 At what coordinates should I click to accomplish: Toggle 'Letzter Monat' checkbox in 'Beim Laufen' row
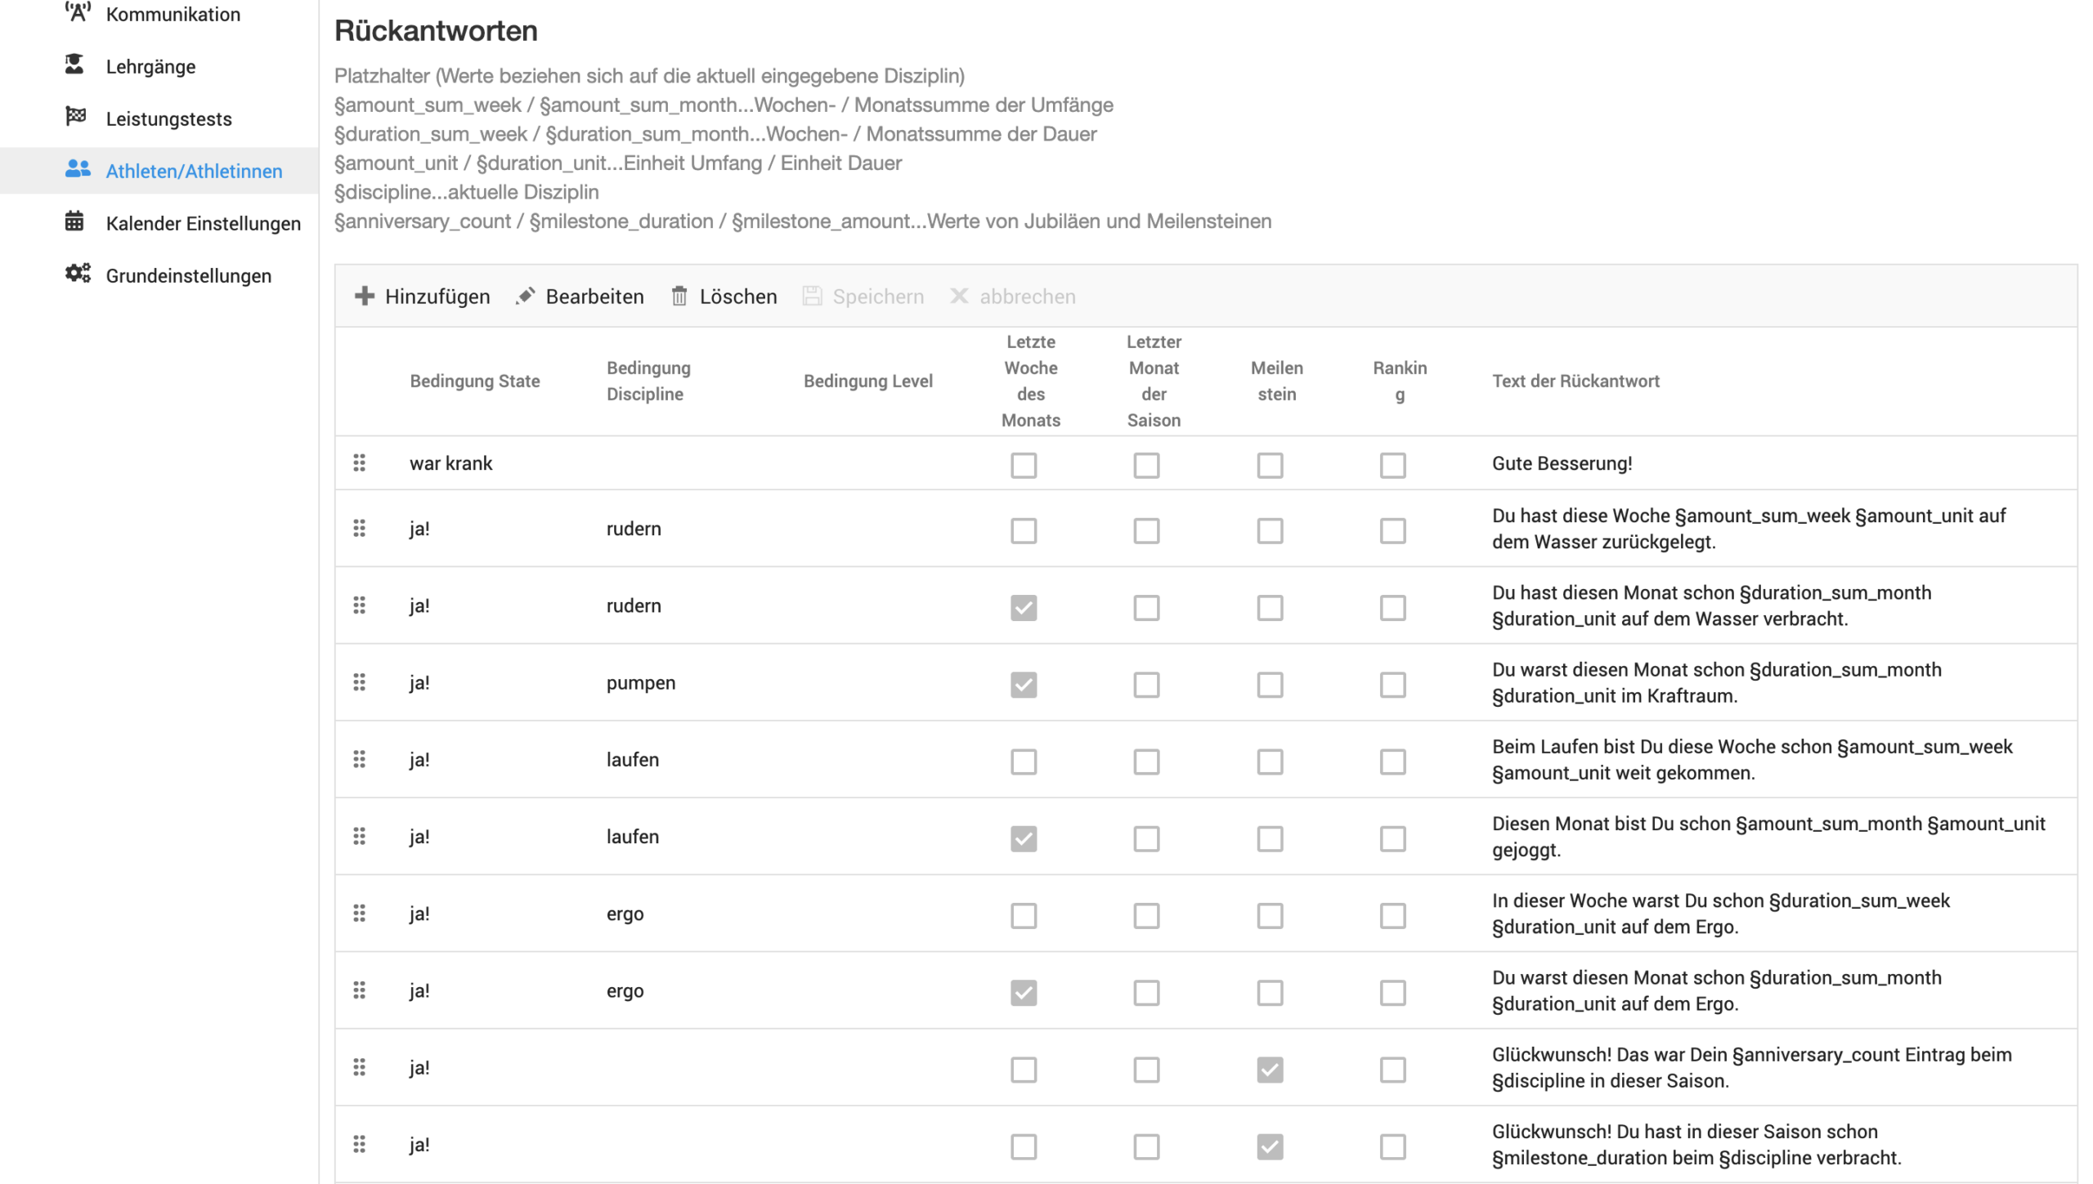point(1146,762)
